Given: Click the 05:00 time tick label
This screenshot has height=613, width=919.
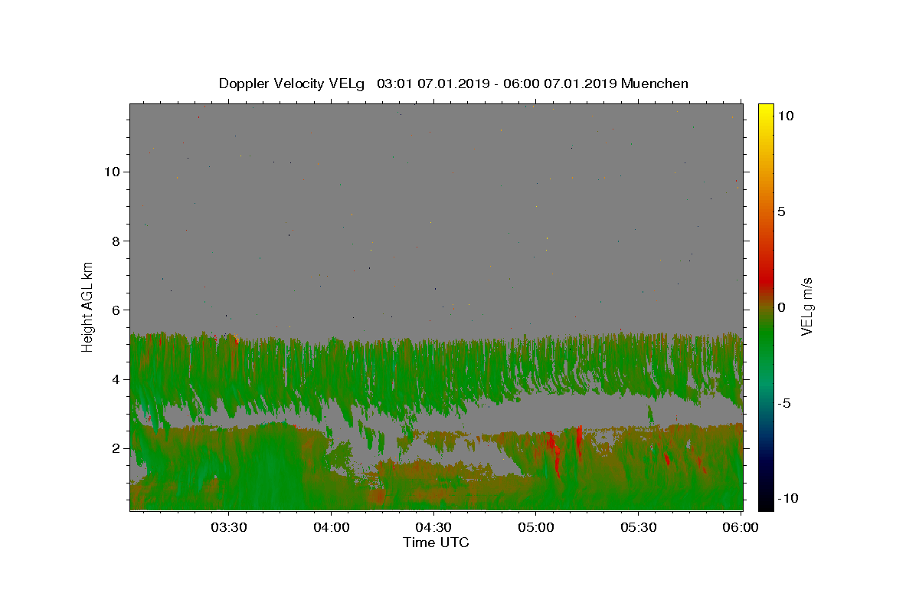Looking at the screenshot, I should point(536,527).
